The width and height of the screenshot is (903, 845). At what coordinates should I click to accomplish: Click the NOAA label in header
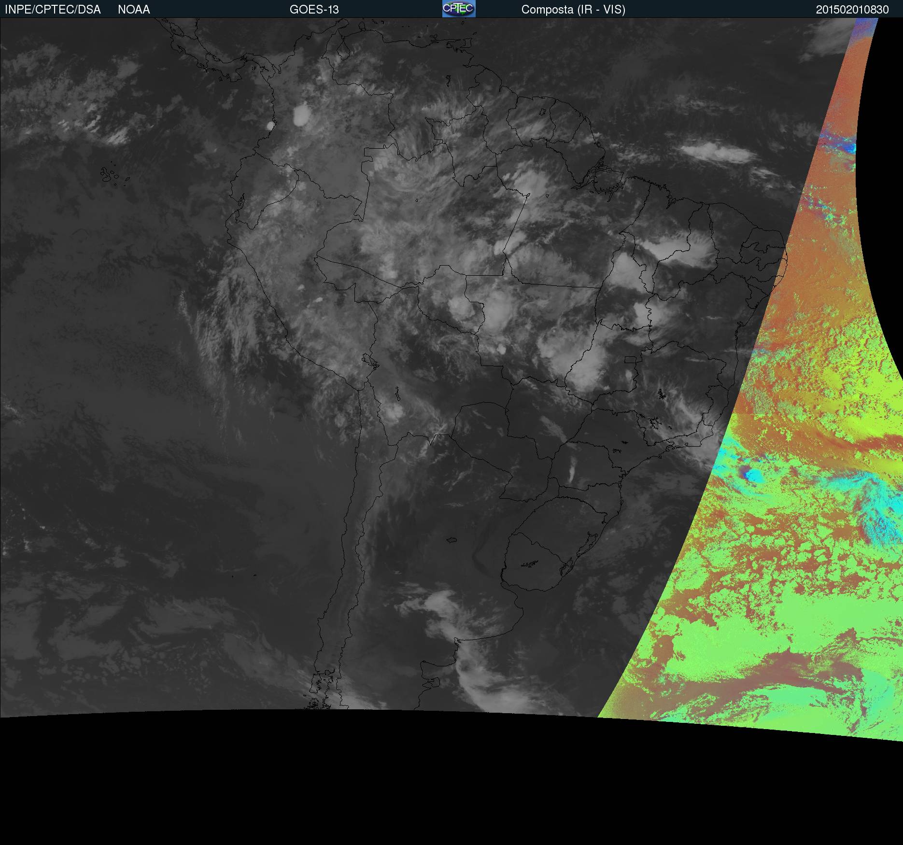[x=134, y=10]
